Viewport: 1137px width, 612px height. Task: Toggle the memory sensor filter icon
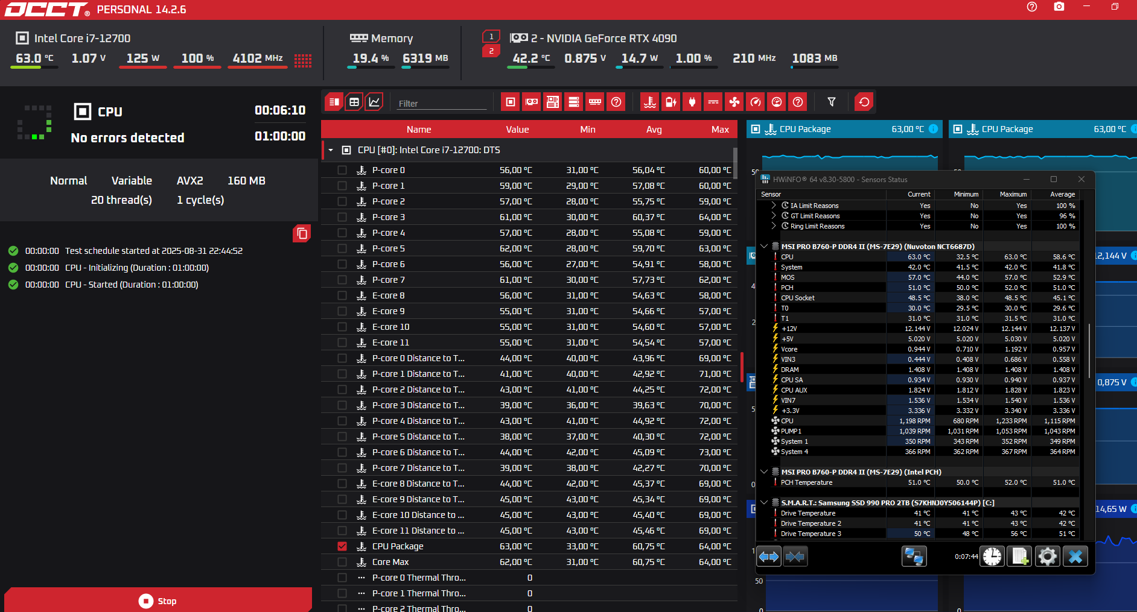[x=595, y=102]
